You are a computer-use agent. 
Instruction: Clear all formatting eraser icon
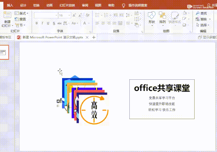point(88,15)
